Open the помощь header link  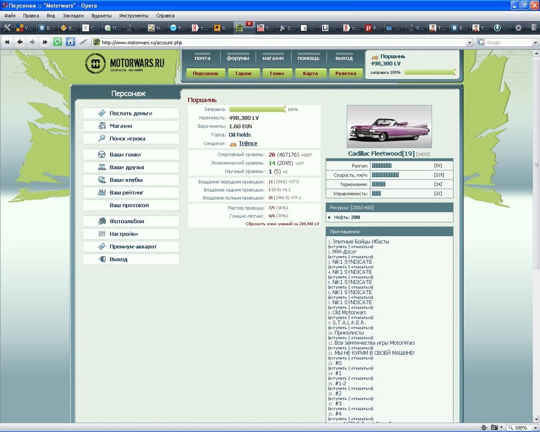click(x=308, y=58)
